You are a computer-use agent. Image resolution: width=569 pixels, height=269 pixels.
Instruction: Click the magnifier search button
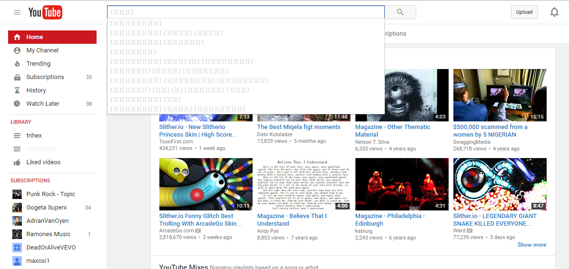400,12
